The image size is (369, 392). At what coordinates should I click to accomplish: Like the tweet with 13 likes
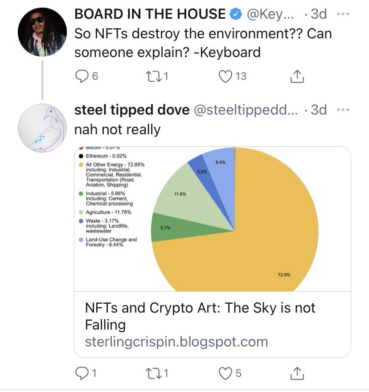(x=226, y=77)
